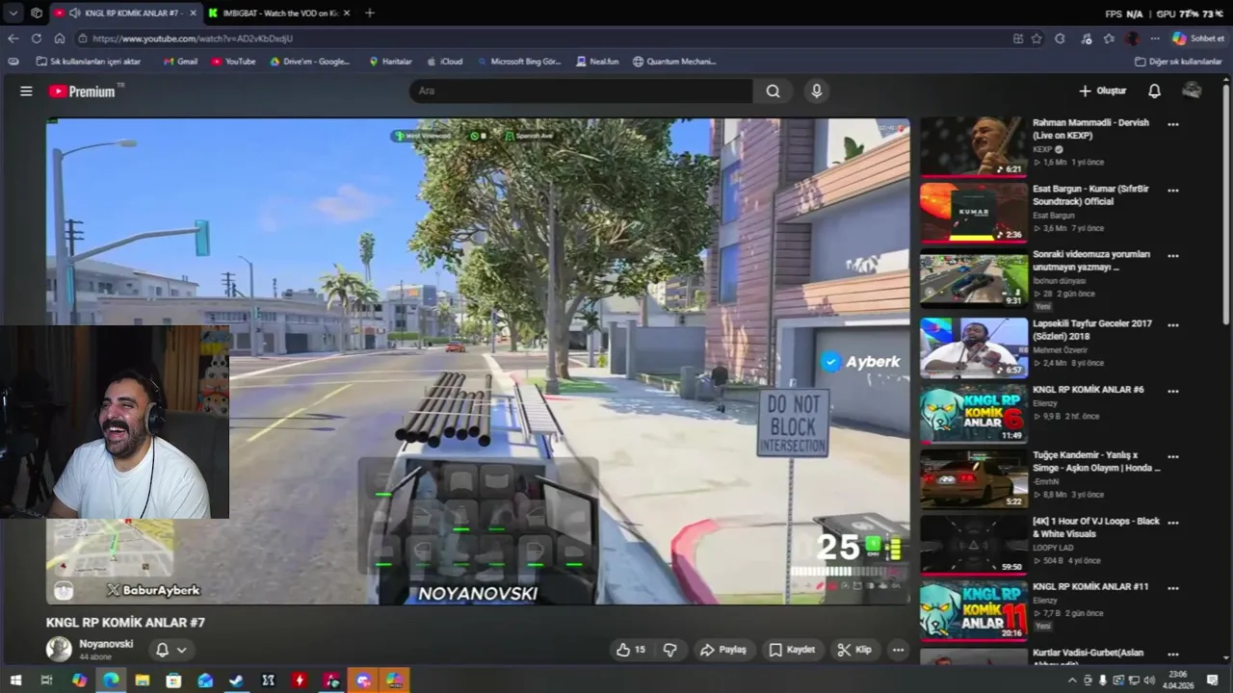This screenshot has height=693, width=1233.
Task: Show hidden system tray icons
Action: (x=1072, y=680)
